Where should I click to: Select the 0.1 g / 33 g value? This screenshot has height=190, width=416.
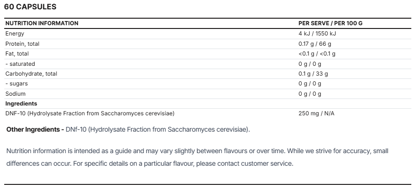pyautogui.click(x=313, y=74)
